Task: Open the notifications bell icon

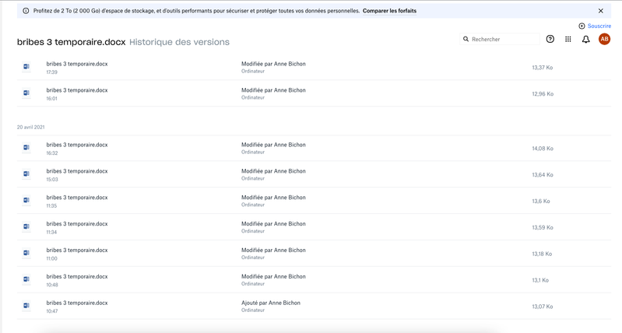Action: (x=586, y=39)
